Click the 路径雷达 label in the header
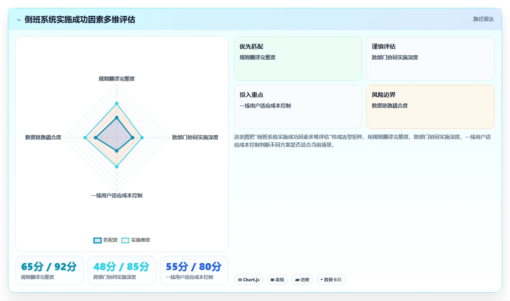Image resolution: width=510 pixels, height=301 pixels. click(x=483, y=19)
